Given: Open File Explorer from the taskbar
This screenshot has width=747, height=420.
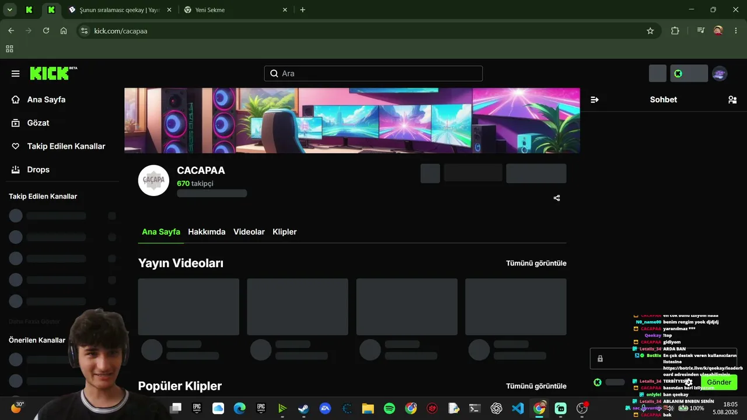Looking at the screenshot, I should 368,408.
